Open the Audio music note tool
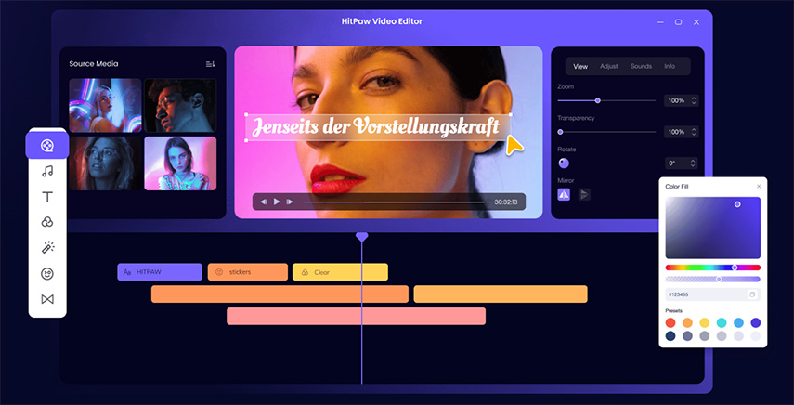 tap(47, 171)
